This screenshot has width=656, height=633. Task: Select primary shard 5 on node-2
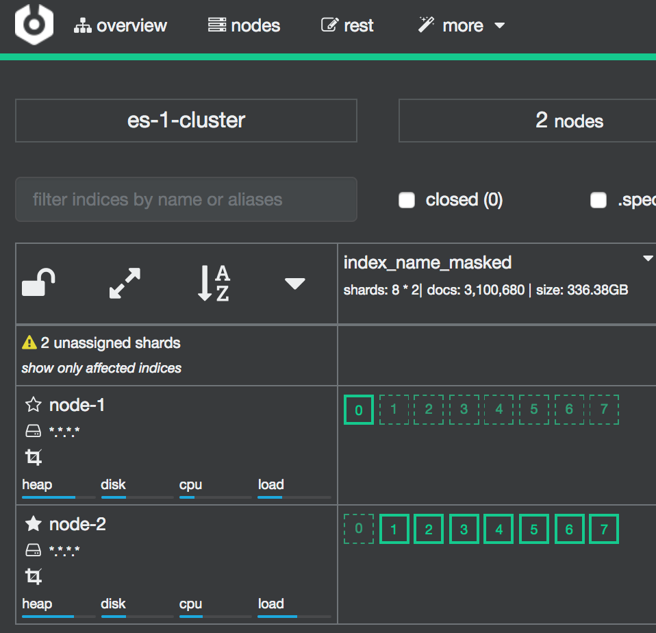pos(534,529)
